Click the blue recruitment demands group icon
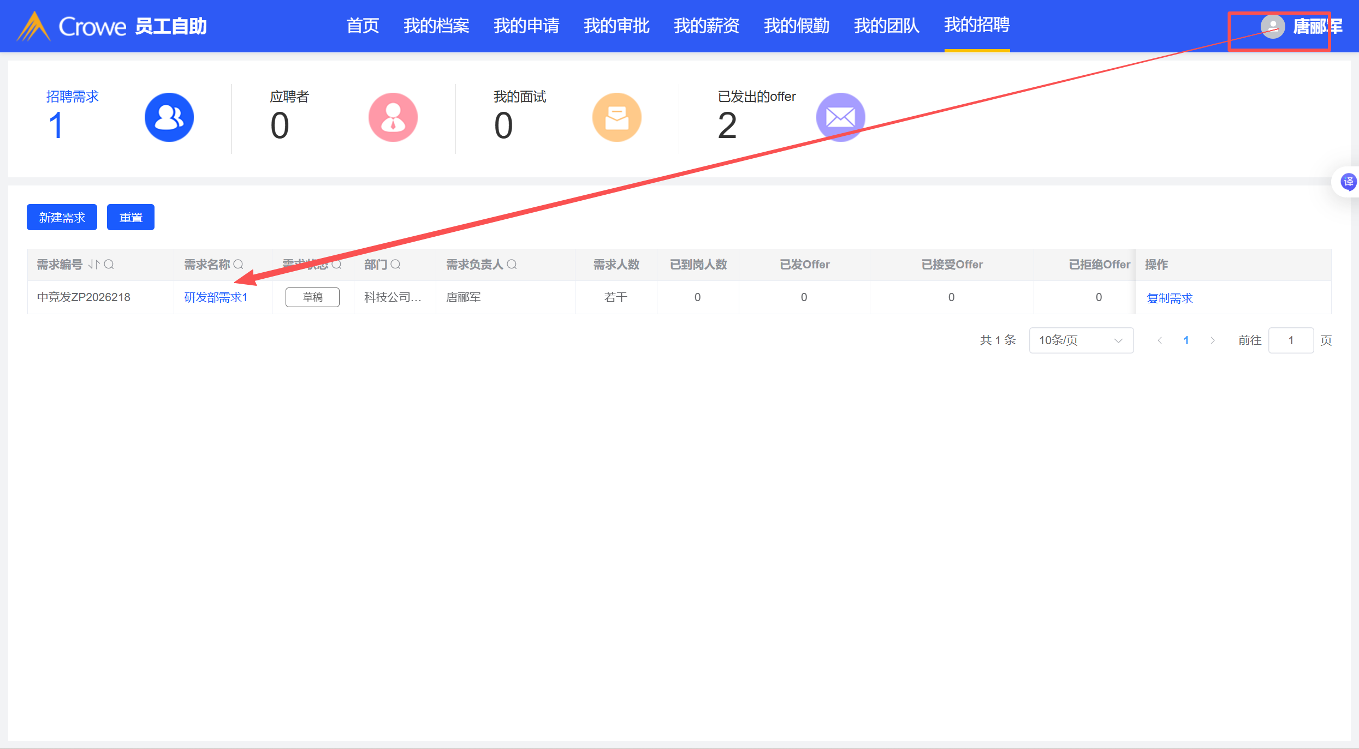Viewport: 1359px width, 749px height. click(x=169, y=117)
